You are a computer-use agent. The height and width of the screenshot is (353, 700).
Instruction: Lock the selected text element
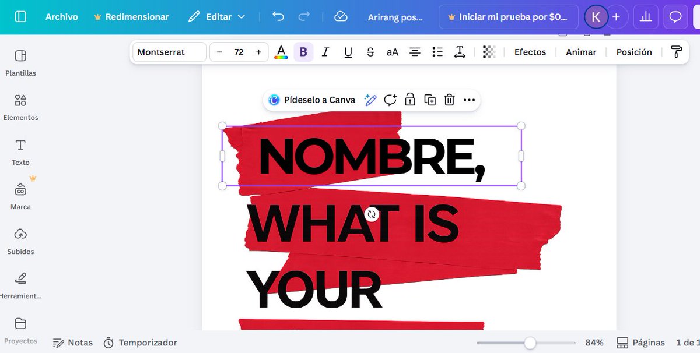tap(410, 100)
